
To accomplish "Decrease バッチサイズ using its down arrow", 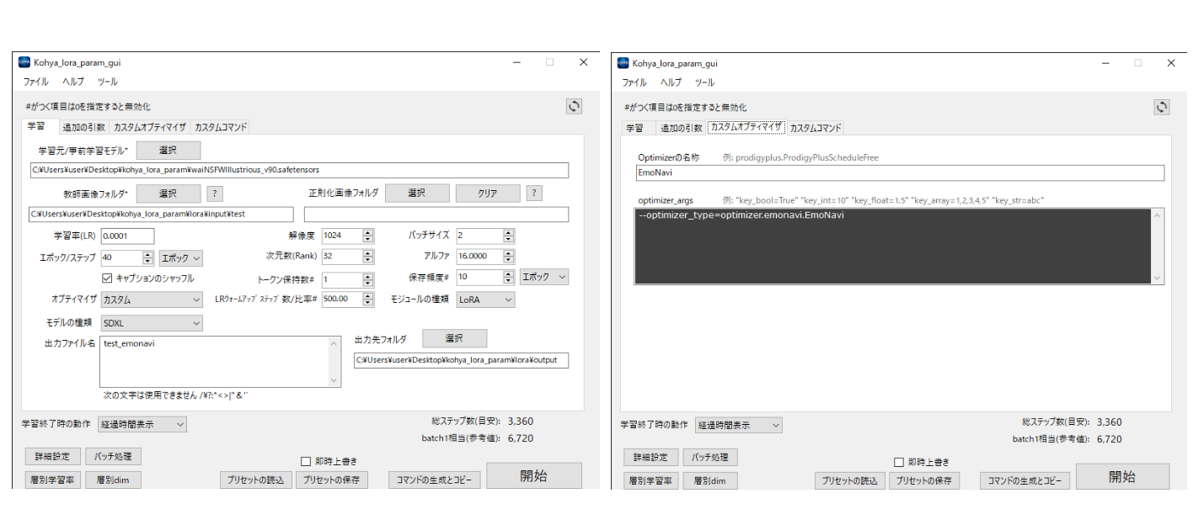I will point(509,240).
